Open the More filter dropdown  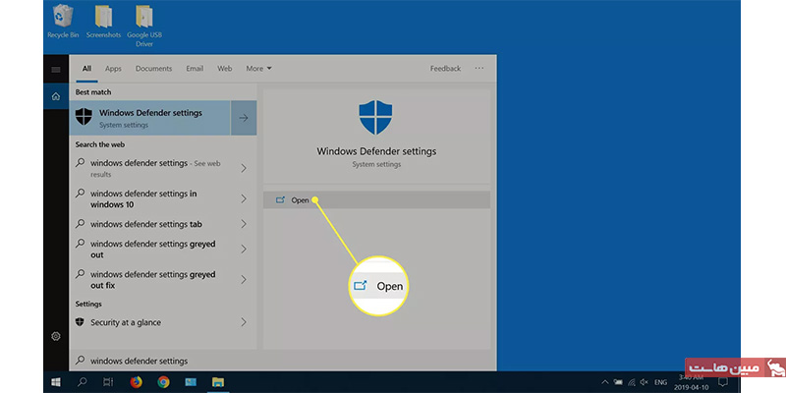click(x=258, y=69)
